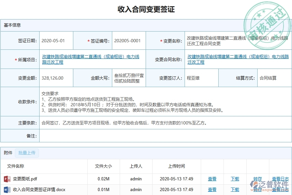转存 the 变更图纸.pdf attachment
This screenshot has height=195, width=292.
(257, 179)
